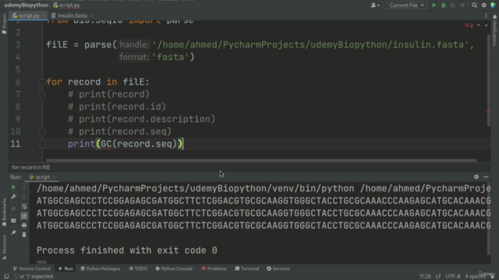Place cursor in print(GC(record.seq)) line
Screen dimensions: 499x280
coord(125,144)
